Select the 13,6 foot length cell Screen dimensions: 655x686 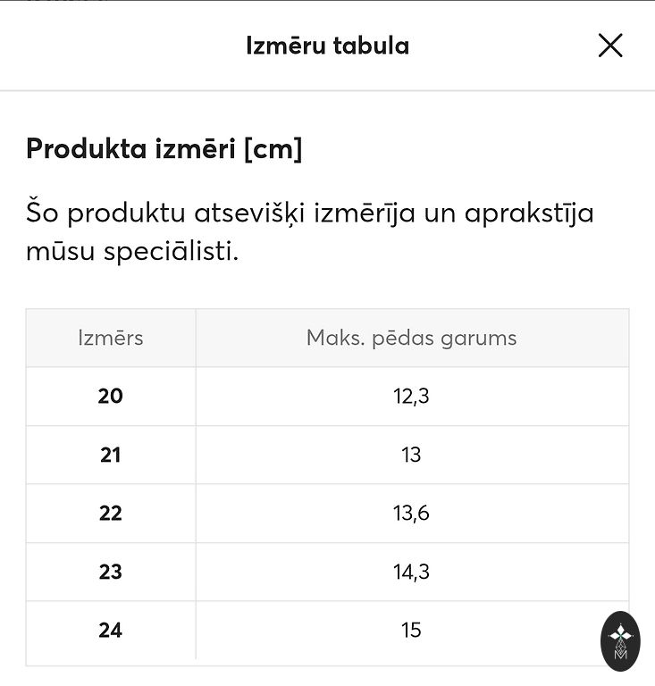tap(411, 513)
